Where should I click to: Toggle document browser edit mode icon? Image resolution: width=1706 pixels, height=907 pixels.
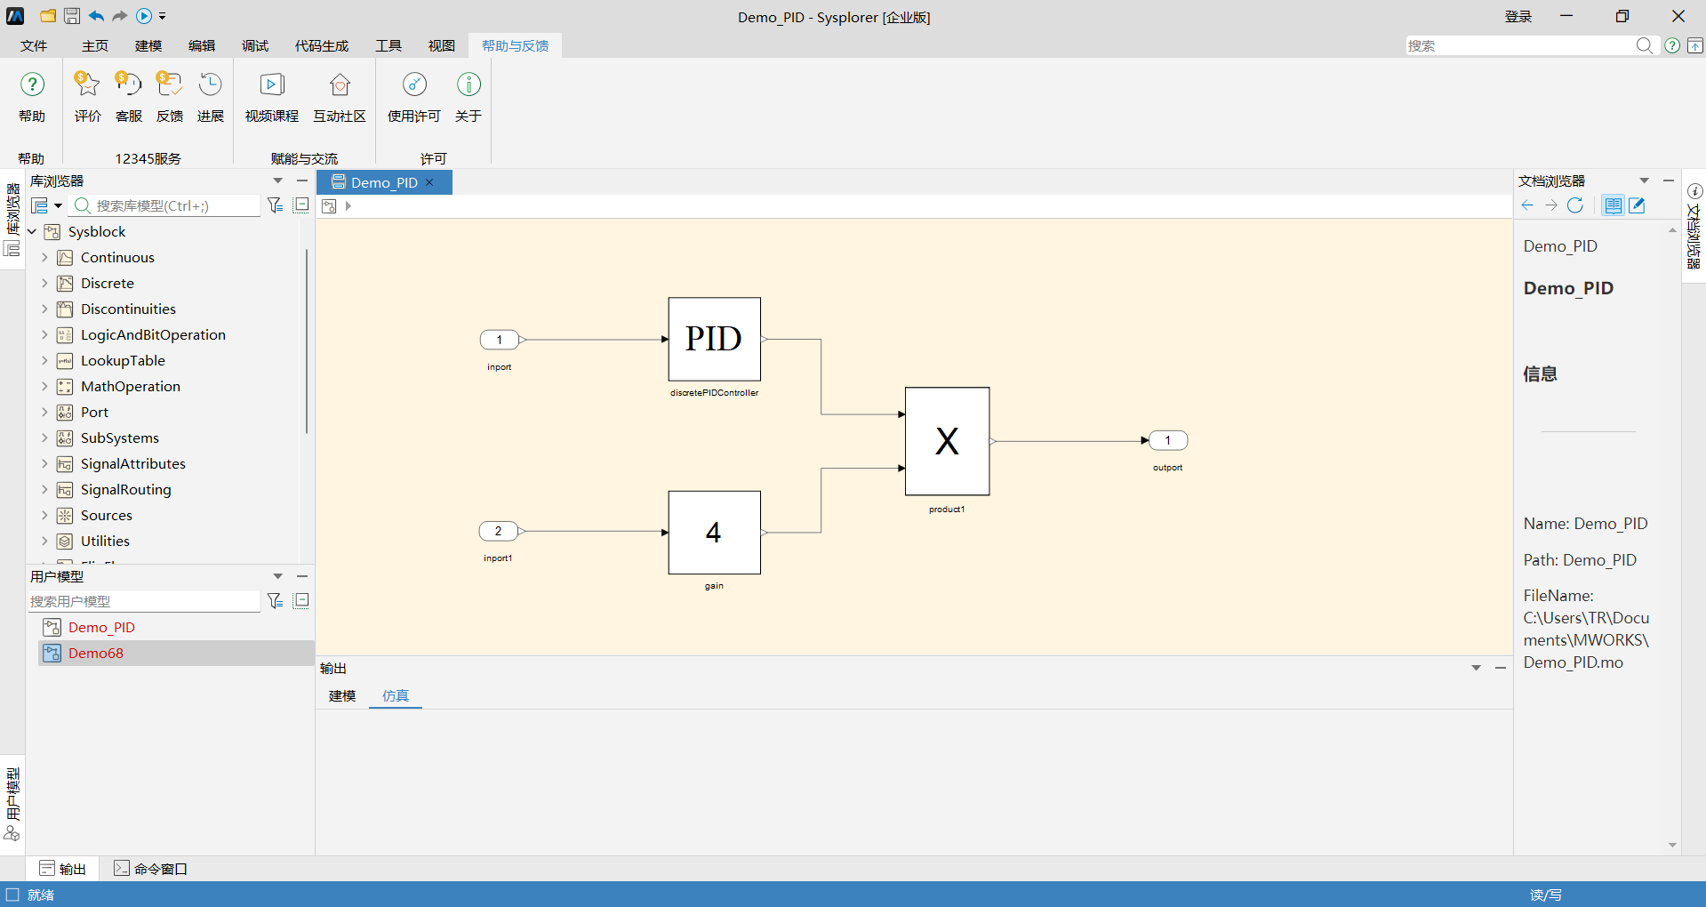click(1637, 205)
